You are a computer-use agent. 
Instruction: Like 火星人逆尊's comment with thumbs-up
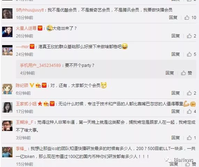coord(189,36)
